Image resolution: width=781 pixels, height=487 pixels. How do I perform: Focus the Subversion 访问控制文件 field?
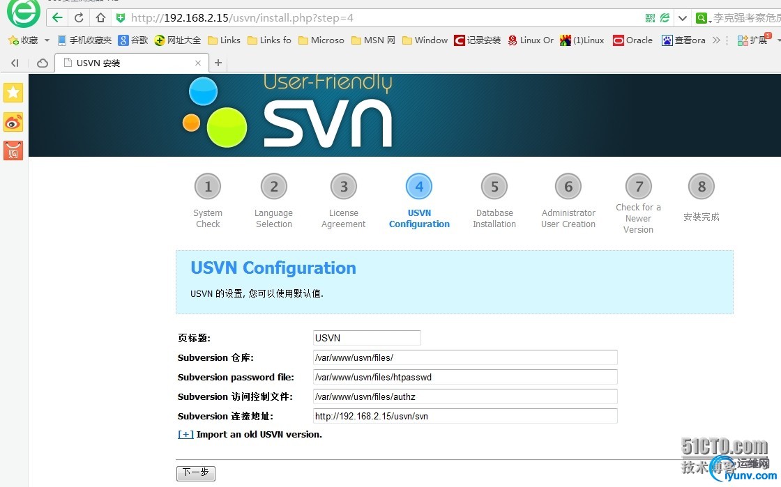coord(465,396)
